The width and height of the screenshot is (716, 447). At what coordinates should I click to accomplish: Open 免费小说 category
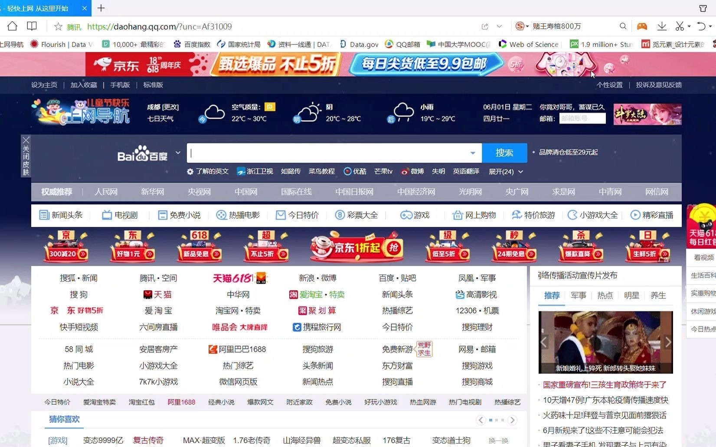click(x=179, y=215)
